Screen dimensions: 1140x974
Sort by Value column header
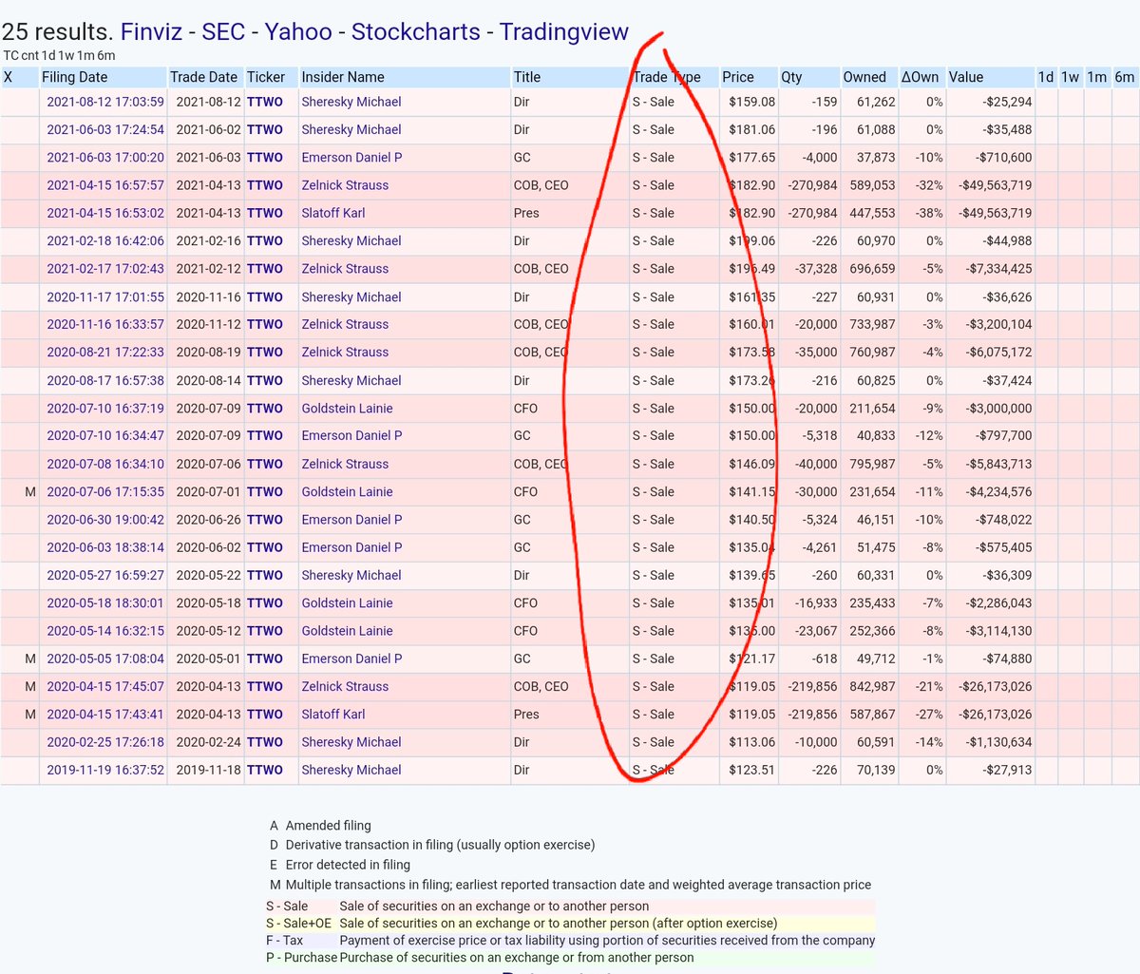click(x=966, y=77)
